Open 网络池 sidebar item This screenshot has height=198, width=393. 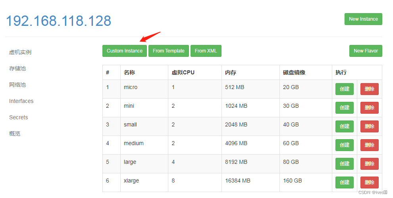(17, 85)
